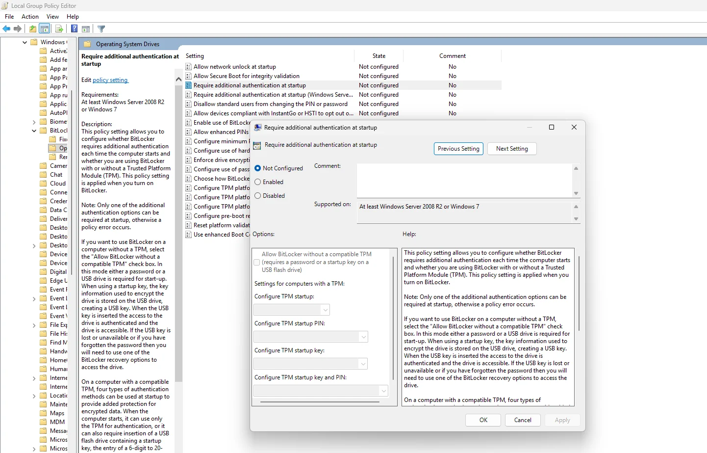
Task: Click the icon of Disallow standard users changing PIN
Action: [x=189, y=104]
